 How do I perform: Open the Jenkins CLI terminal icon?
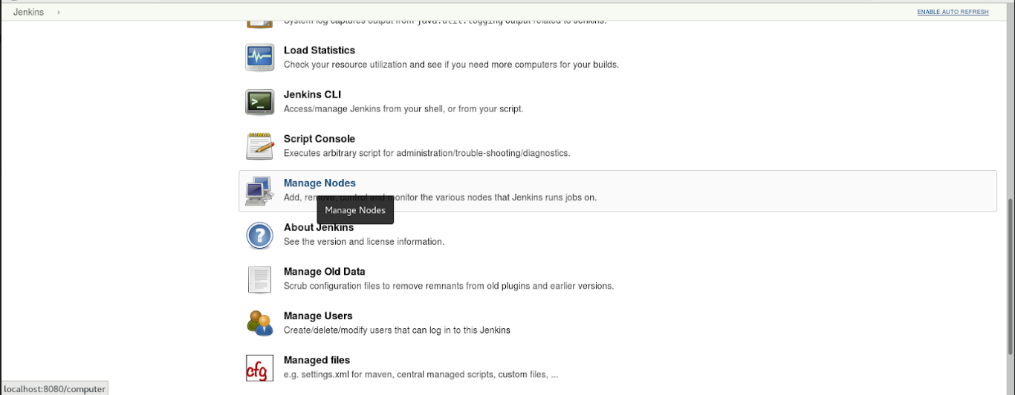tap(259, 102)
